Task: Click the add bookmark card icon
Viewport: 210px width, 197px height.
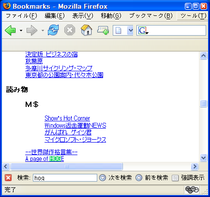Action: click(103, 30)
